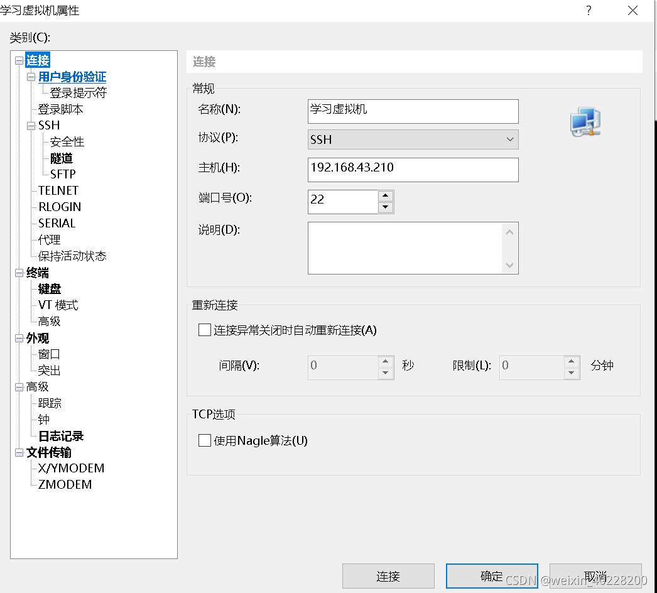
Task: Enable 连接异常关闭时自动重新连接 checkbox
Action: click(204, 330)
